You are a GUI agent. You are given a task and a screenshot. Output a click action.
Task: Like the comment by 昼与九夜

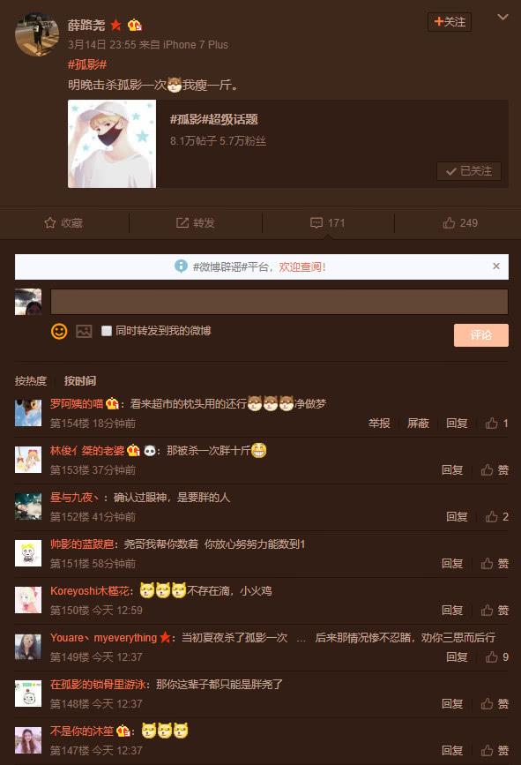pos(491,517)
